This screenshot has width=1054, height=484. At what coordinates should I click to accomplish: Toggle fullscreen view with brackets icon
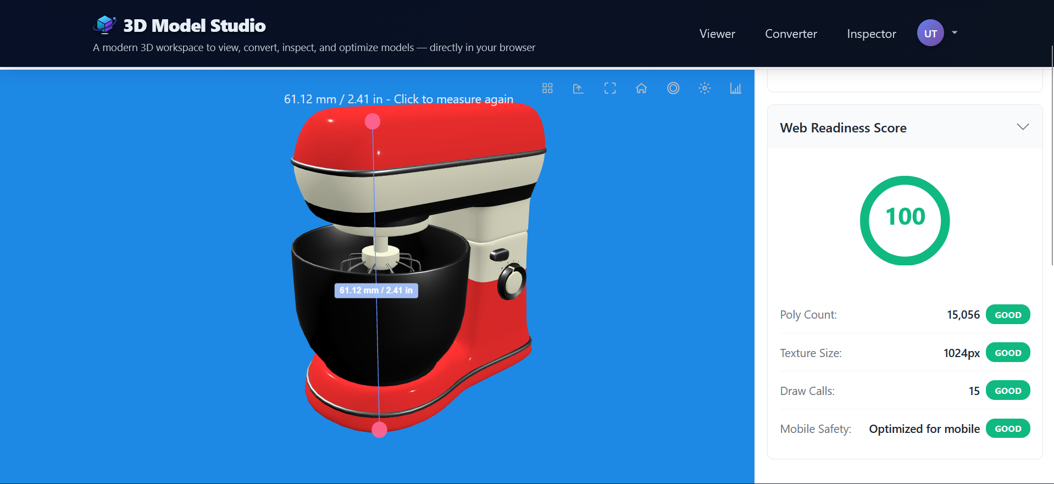(610, 88)
